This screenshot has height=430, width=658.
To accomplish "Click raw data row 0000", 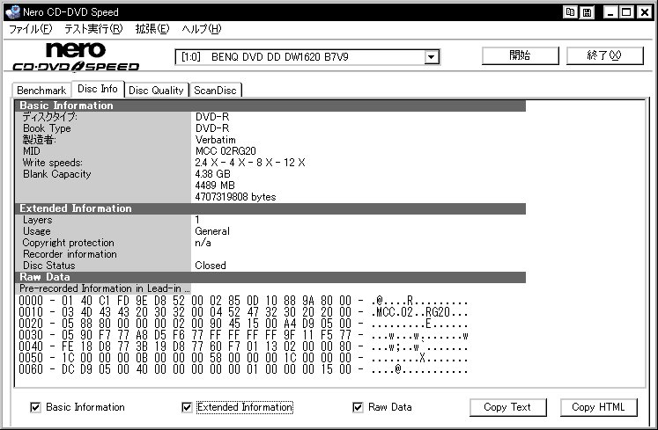I will tap(243, 301).
